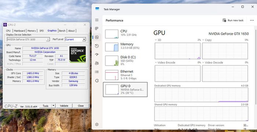Click CPU-Z window title icon
The height and width of the screenshot is (132, 257).
coord(5,25)
